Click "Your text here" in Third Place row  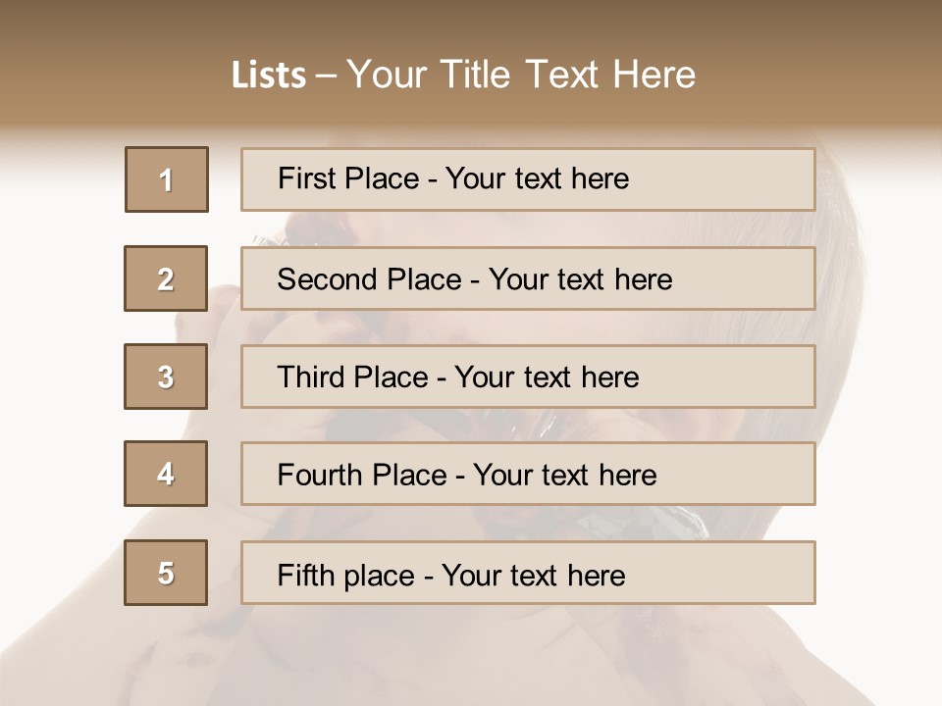pyautogui.click(x=547, y=378)
